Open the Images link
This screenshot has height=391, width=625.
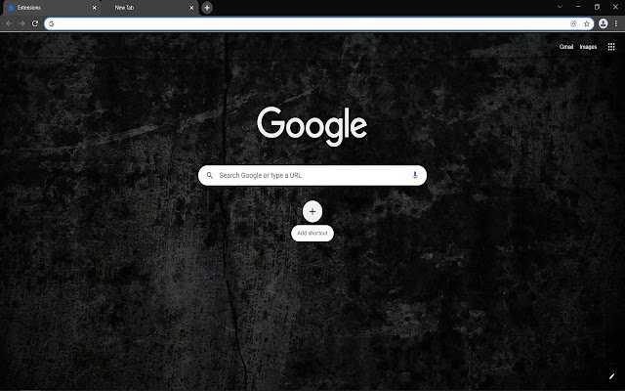(x=588, y=47)
